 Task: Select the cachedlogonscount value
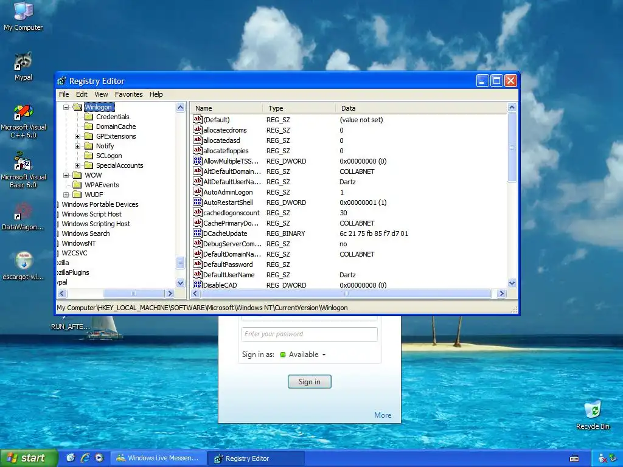[231, 213]
